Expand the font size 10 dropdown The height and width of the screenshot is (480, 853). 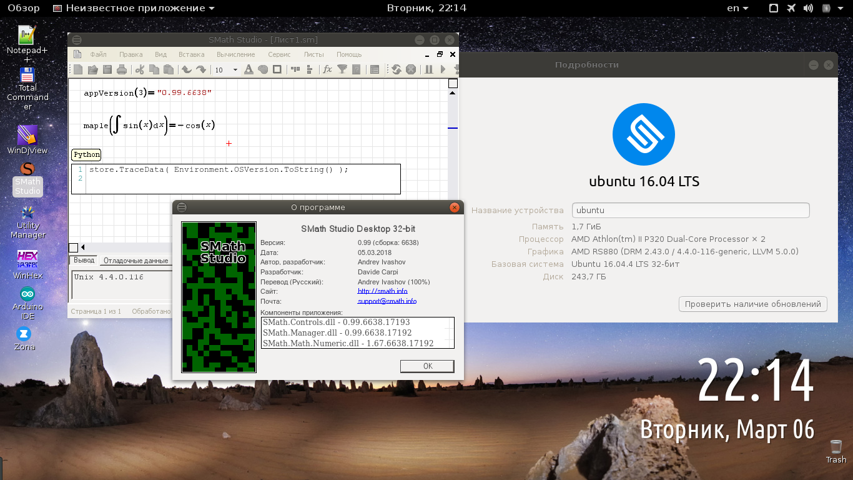pyautogui.click(x=235, y=70)
